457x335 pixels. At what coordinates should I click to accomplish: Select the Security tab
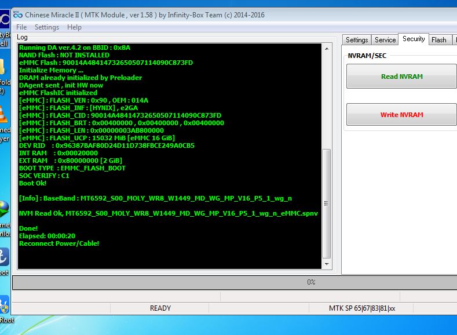(414, 39)
